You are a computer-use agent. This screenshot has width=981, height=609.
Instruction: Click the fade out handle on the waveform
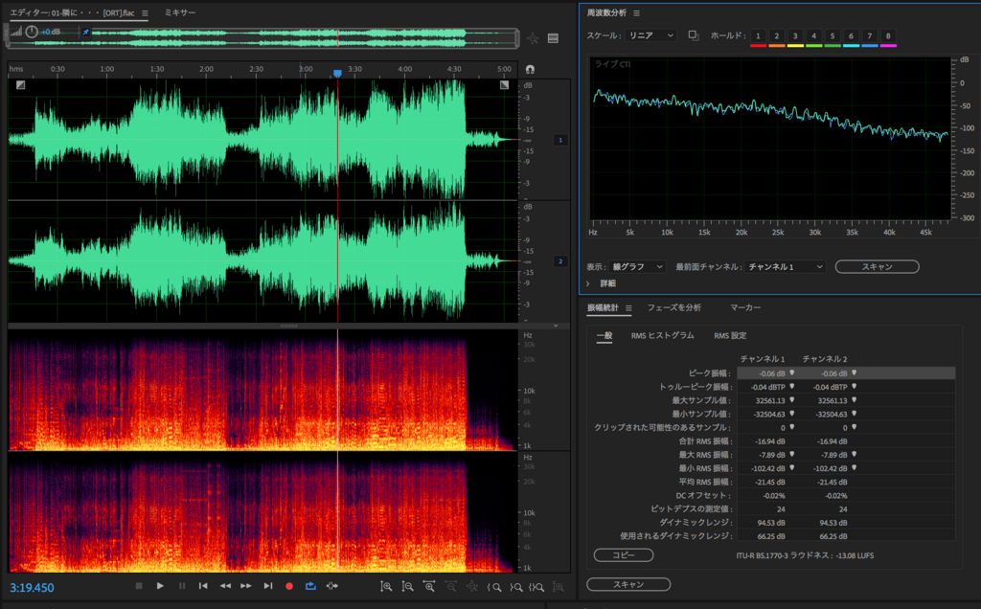504,85
